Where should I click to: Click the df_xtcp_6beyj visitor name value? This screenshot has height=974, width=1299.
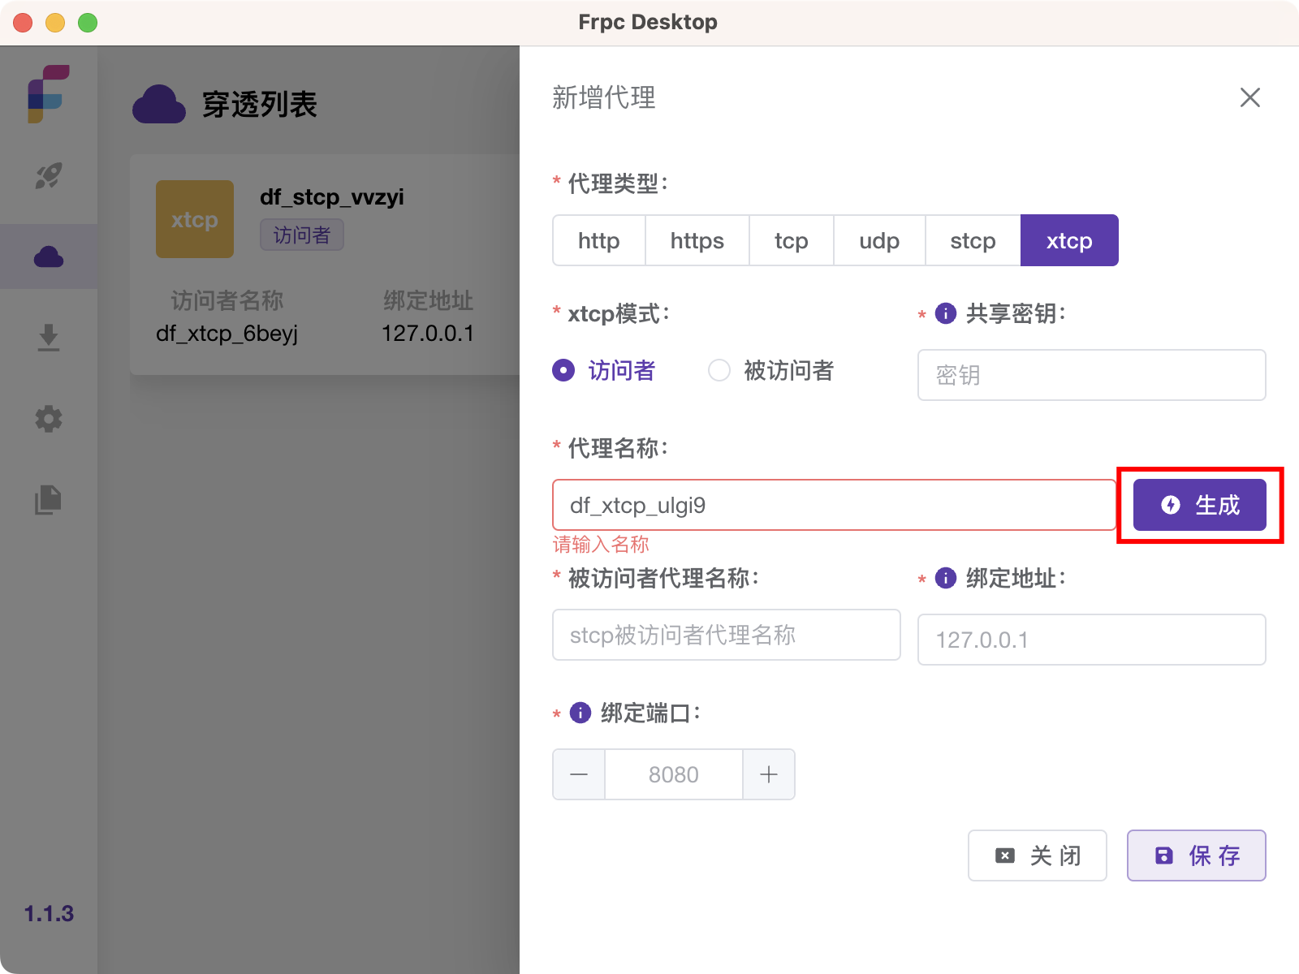coord(227,334)
